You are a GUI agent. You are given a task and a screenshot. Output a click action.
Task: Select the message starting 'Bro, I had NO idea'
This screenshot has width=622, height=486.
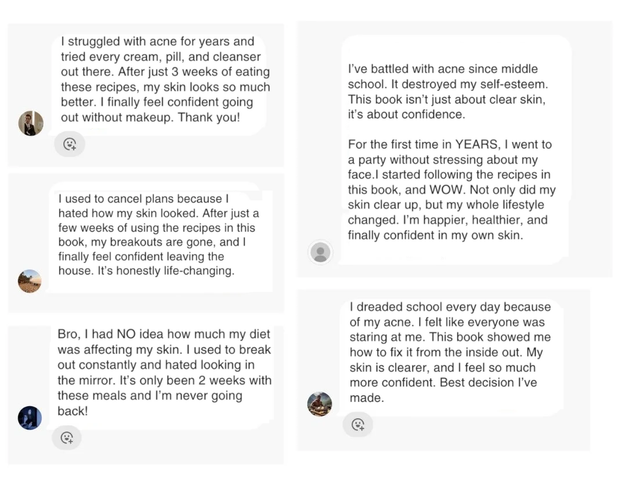164,372
